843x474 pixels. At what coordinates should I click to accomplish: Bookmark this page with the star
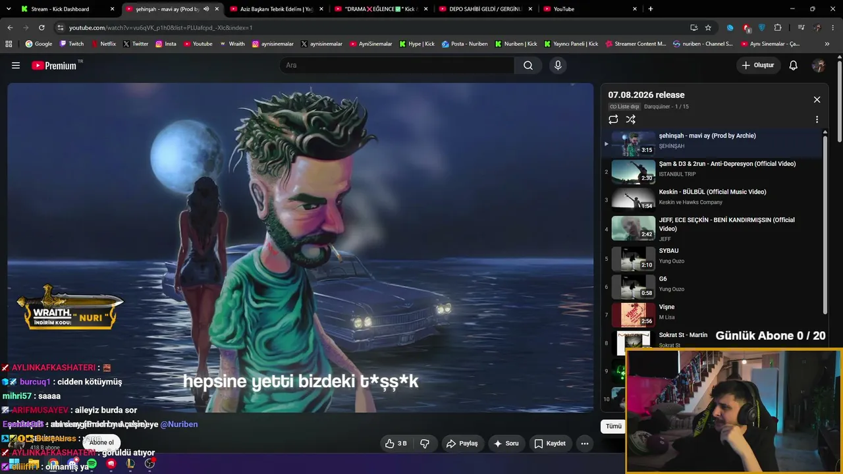click(708, 28)
